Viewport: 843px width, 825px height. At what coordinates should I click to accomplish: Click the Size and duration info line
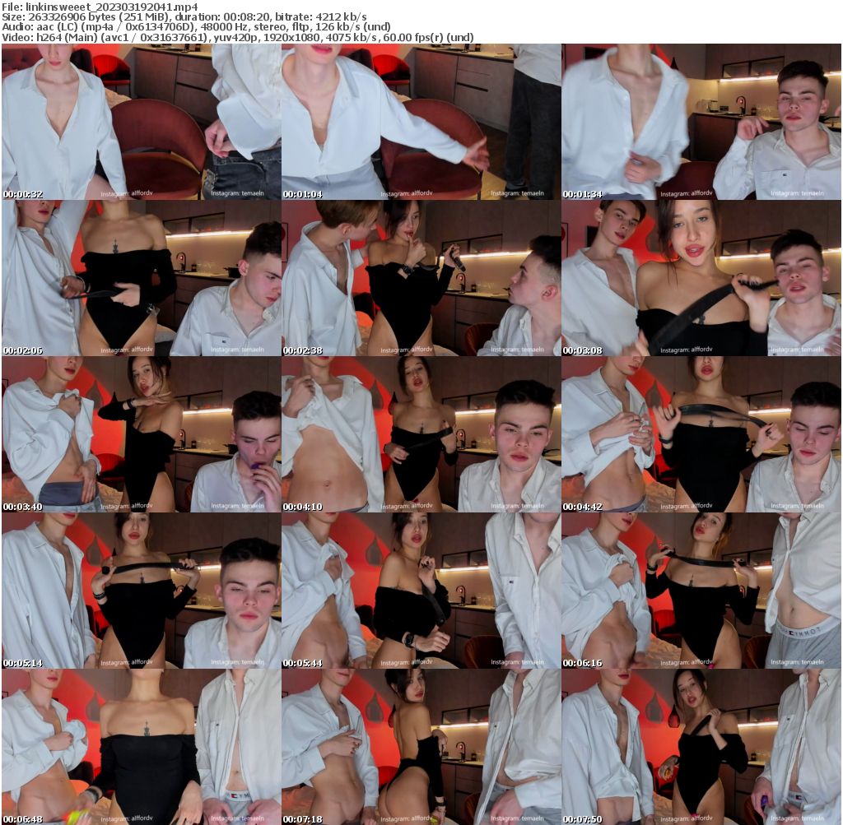pos(184,16)
